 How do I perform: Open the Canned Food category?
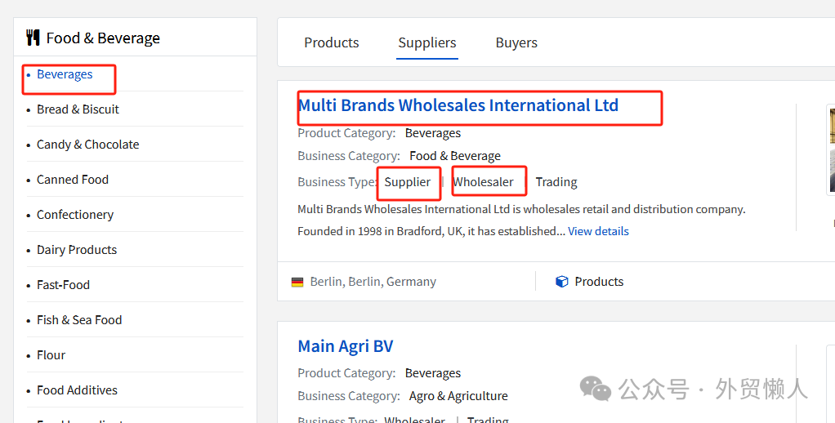pos(72,180)
